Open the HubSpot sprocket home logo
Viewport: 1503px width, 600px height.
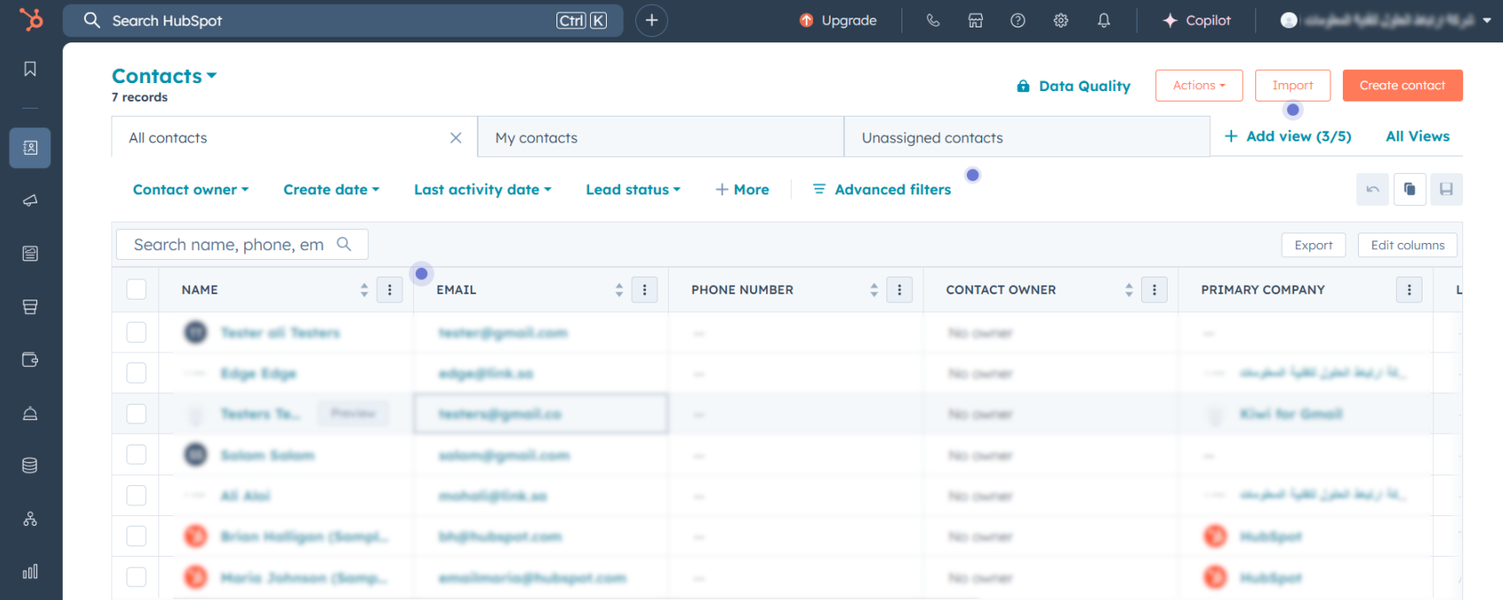pos(31,19)
